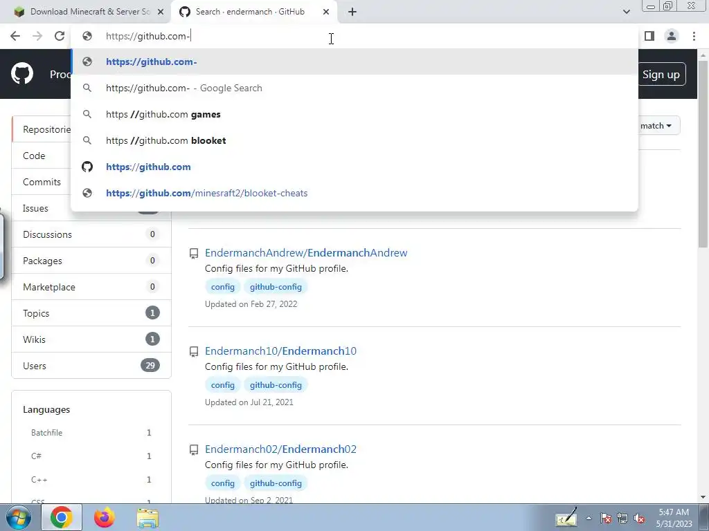Screen dimensions: 709x531
Task: Open Action Center flag icon
Action: pyautogui.click(x=606, y=518)
